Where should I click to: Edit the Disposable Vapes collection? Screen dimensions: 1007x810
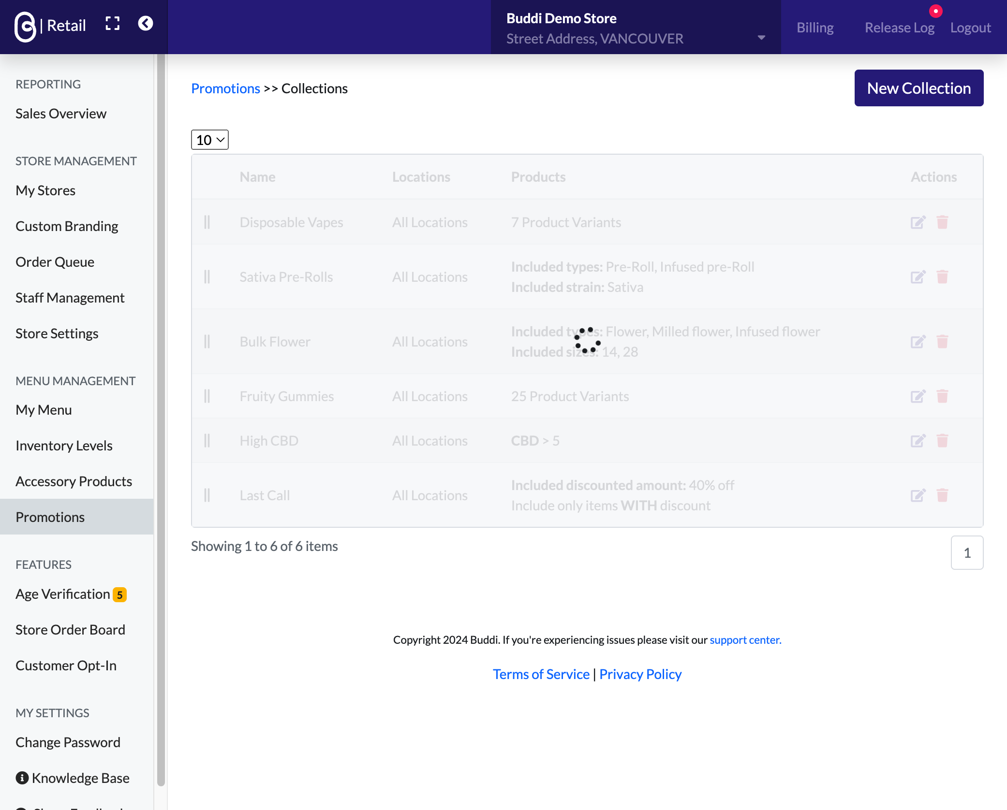click(918, 222)
